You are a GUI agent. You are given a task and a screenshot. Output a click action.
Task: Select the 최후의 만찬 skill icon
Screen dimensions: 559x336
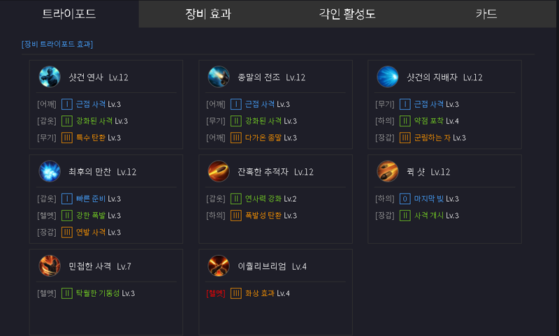(50, 171)
